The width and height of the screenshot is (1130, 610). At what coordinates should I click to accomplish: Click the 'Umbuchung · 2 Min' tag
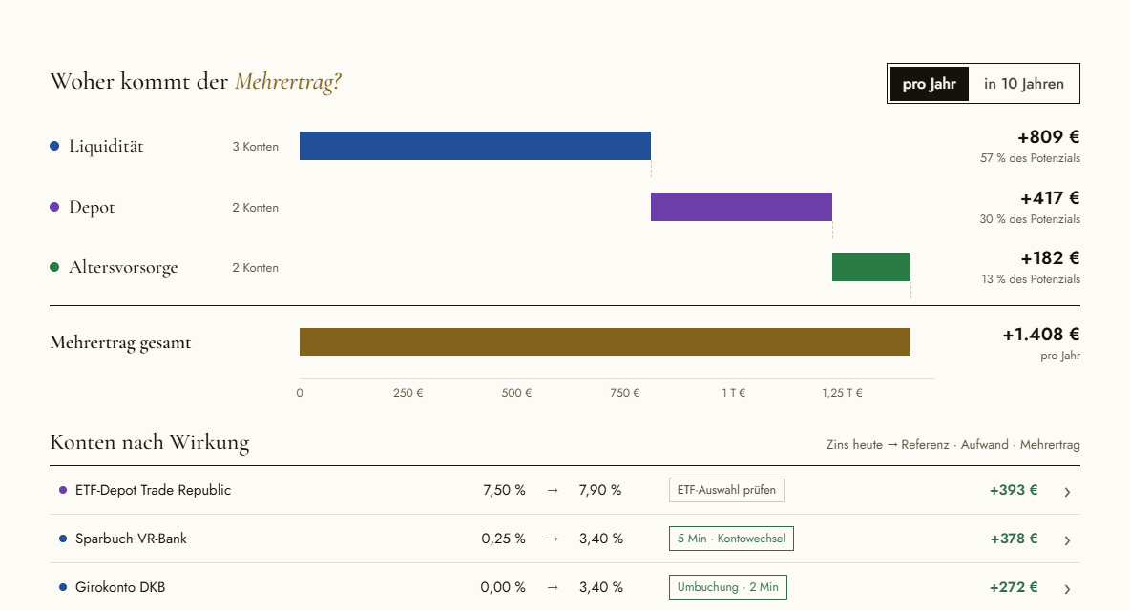point(728,587)
